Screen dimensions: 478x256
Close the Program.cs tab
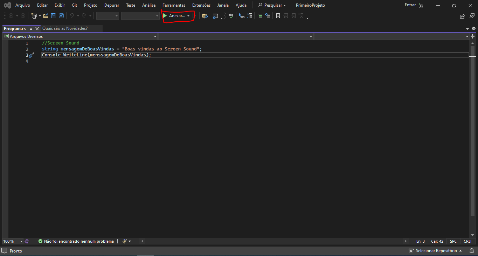(37, 29)
